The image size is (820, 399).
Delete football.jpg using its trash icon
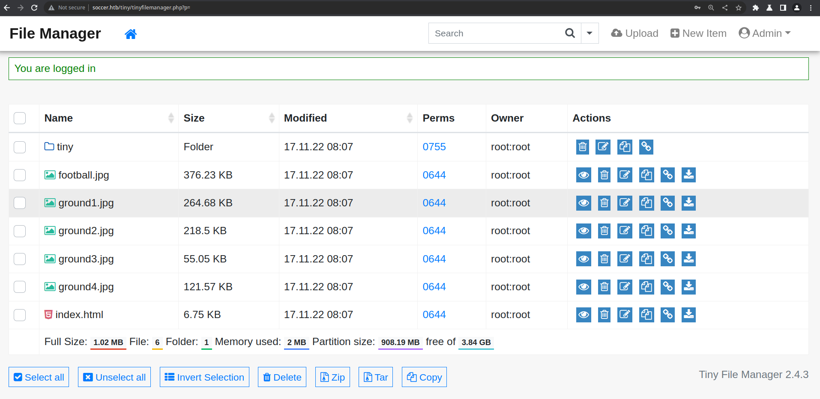[x=604, y=175]
